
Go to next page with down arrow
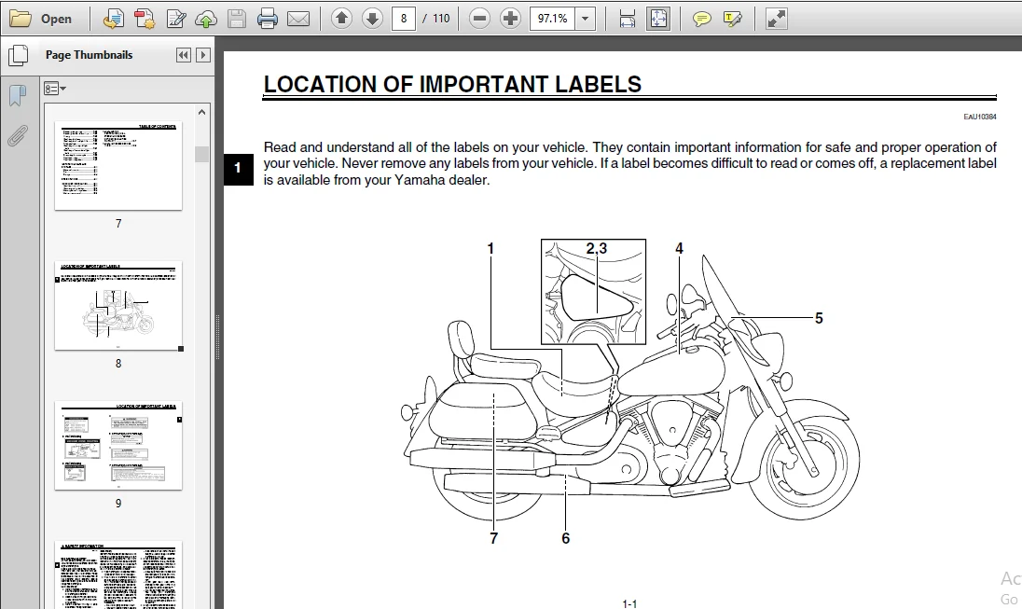tap(372, 19)
